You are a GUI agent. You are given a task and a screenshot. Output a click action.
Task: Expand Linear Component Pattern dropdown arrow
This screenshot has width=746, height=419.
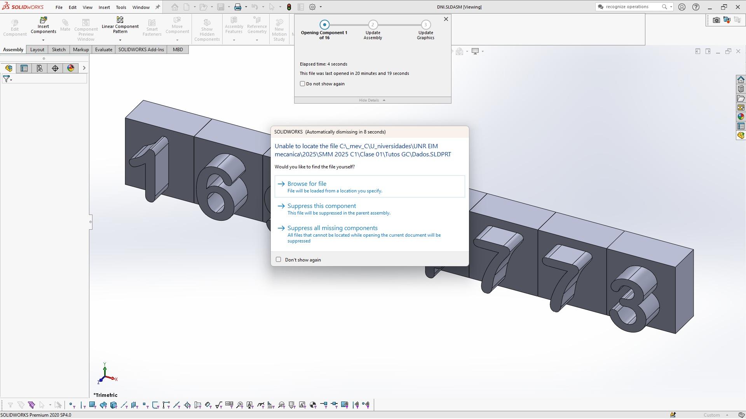click(x=120, y=40)
